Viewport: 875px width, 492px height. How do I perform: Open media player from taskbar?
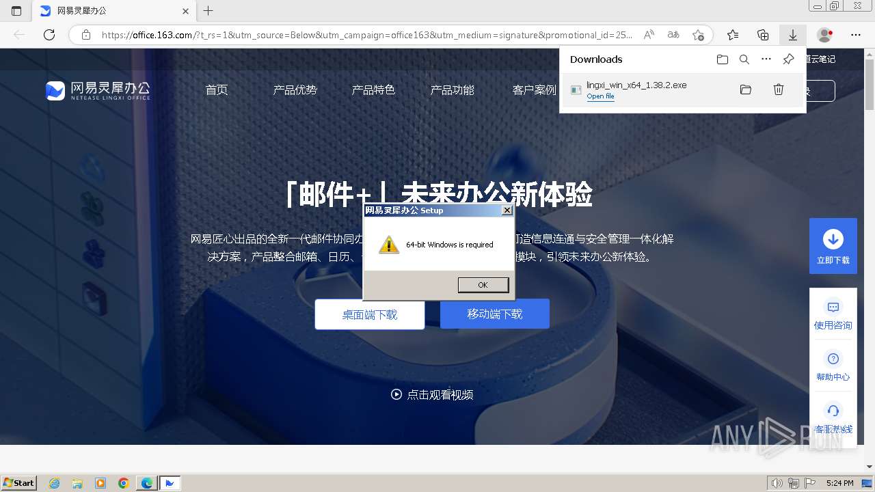(100, 483)
